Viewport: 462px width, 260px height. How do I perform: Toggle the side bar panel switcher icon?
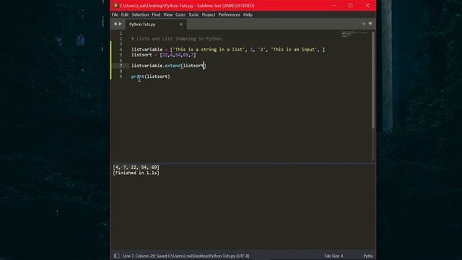click(x=117, y=256)
